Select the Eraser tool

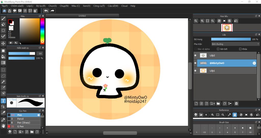pyautogui.click(x=3, y=24)
